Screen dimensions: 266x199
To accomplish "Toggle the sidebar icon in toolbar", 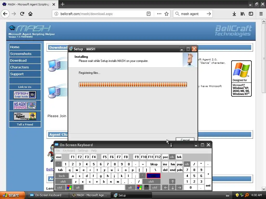I will pyautogui.click(x=251, y=14).
